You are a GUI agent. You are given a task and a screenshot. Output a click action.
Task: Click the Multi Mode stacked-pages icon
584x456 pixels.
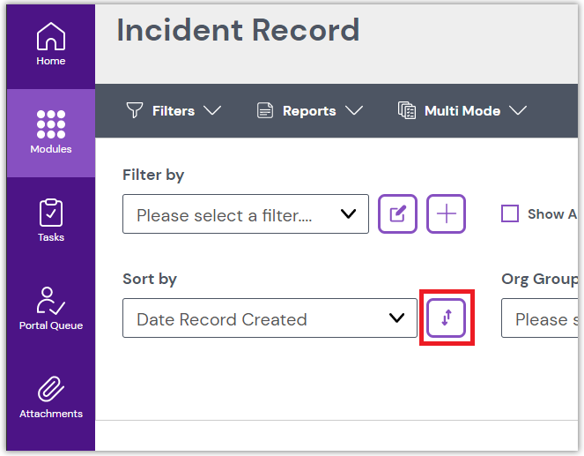[x=407, y=110]
